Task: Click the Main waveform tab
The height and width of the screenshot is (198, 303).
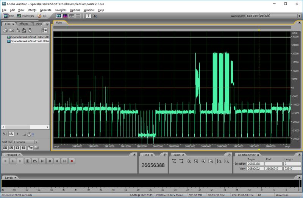Action: (59, 23)
